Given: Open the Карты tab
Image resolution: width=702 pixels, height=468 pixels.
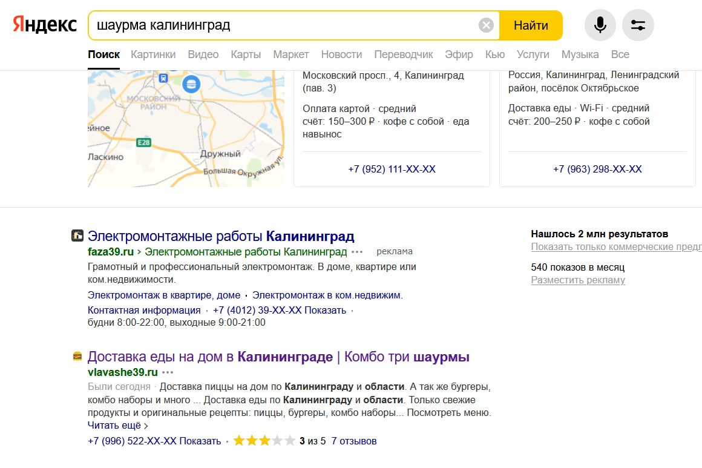Looking at the screenshot, I should point(246,54).
